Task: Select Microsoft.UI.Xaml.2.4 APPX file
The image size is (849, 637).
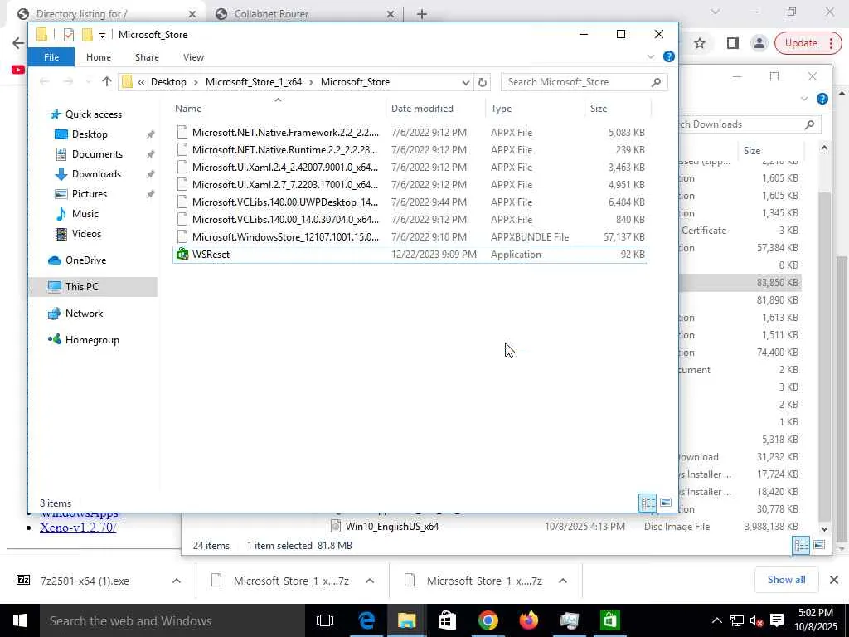Action: point(410,168)
